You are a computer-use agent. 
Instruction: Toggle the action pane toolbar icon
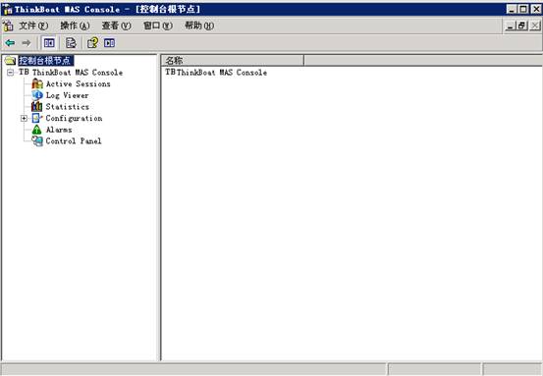109,43
